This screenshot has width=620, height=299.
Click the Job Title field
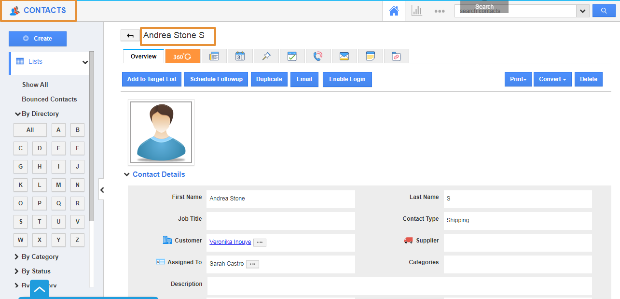(x=280, y=220)
